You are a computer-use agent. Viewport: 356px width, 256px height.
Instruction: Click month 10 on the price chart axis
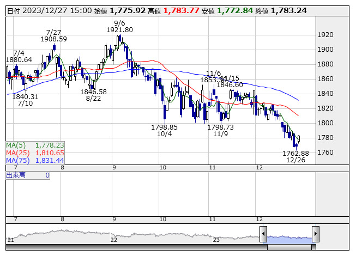click(163, 168)
